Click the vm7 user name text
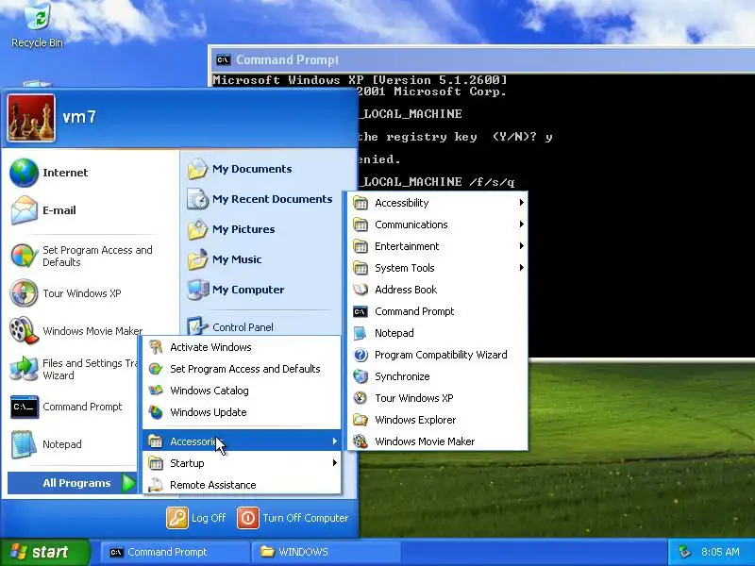Viewport: 755px width, 566px height. coord(79,117)
